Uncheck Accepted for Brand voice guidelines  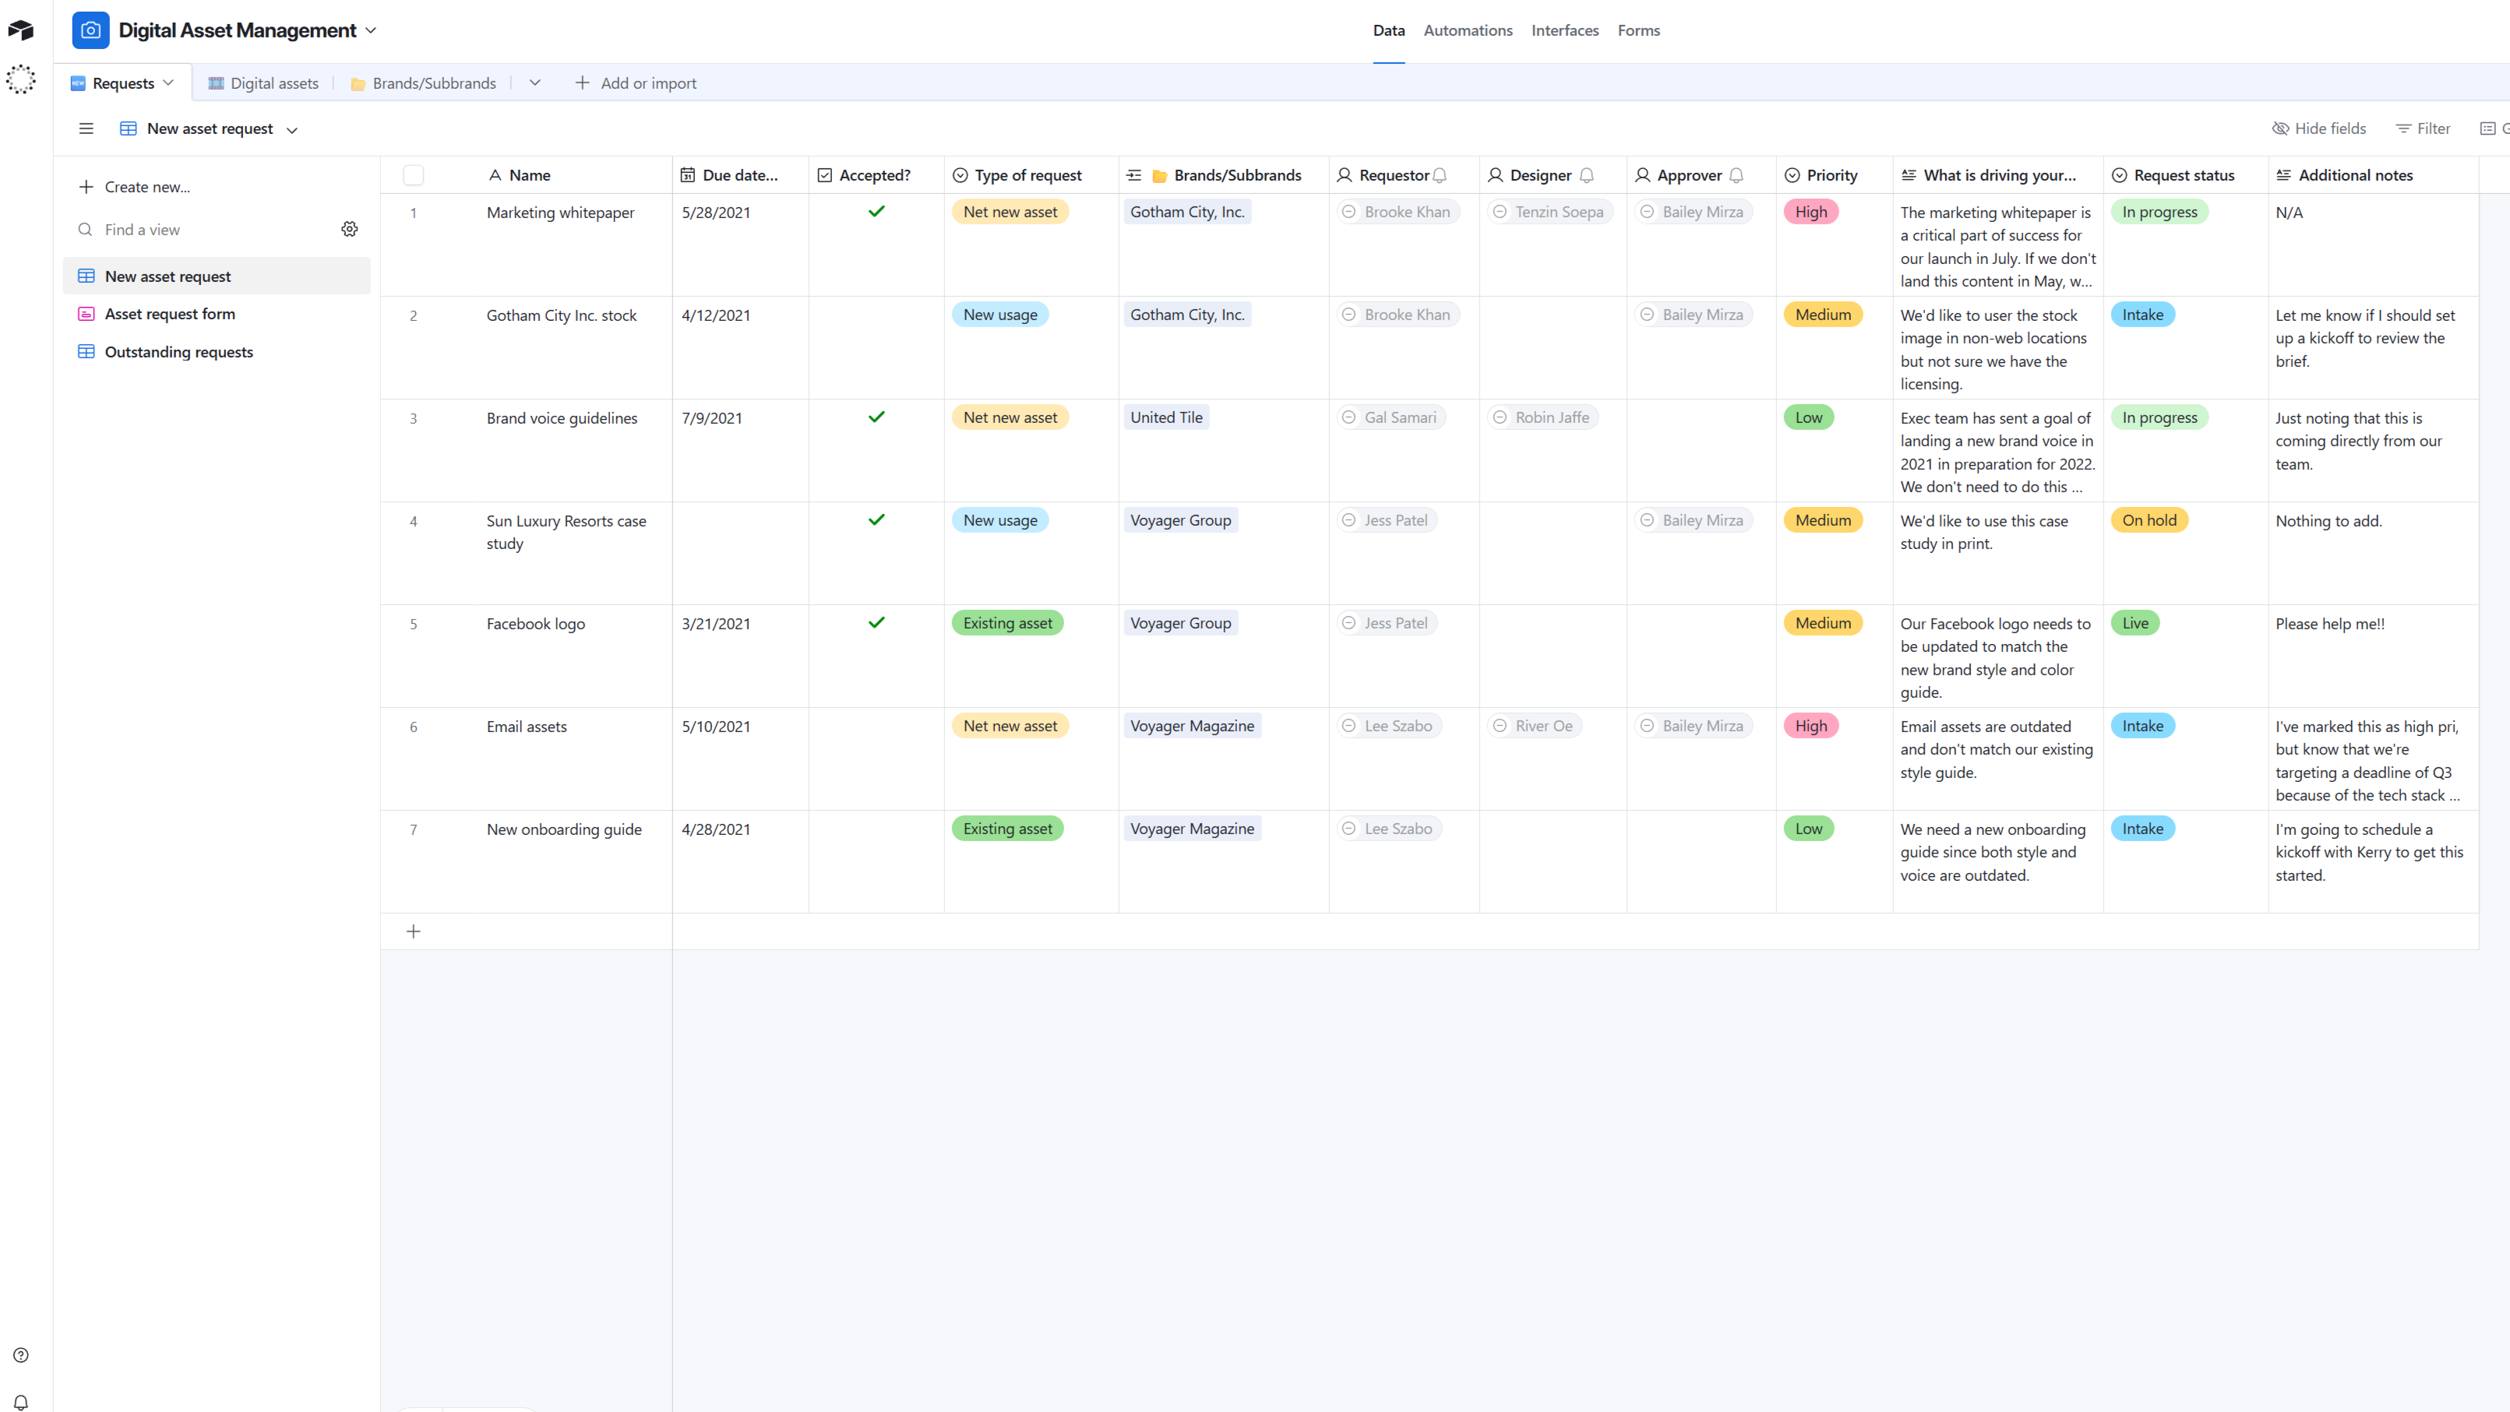(x=876, y=417)
